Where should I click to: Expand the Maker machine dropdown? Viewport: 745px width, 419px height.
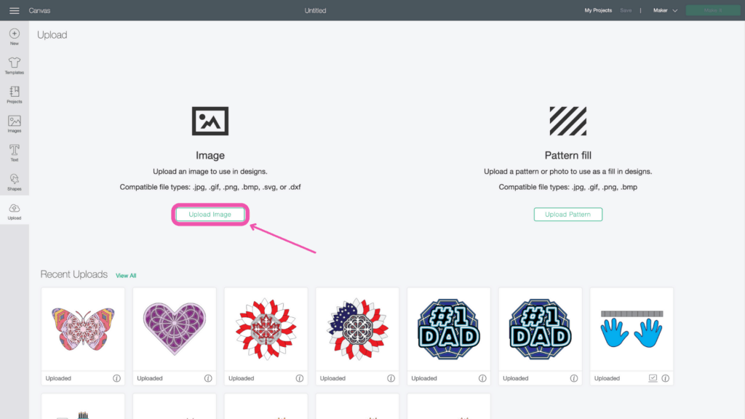coord(665,10)
